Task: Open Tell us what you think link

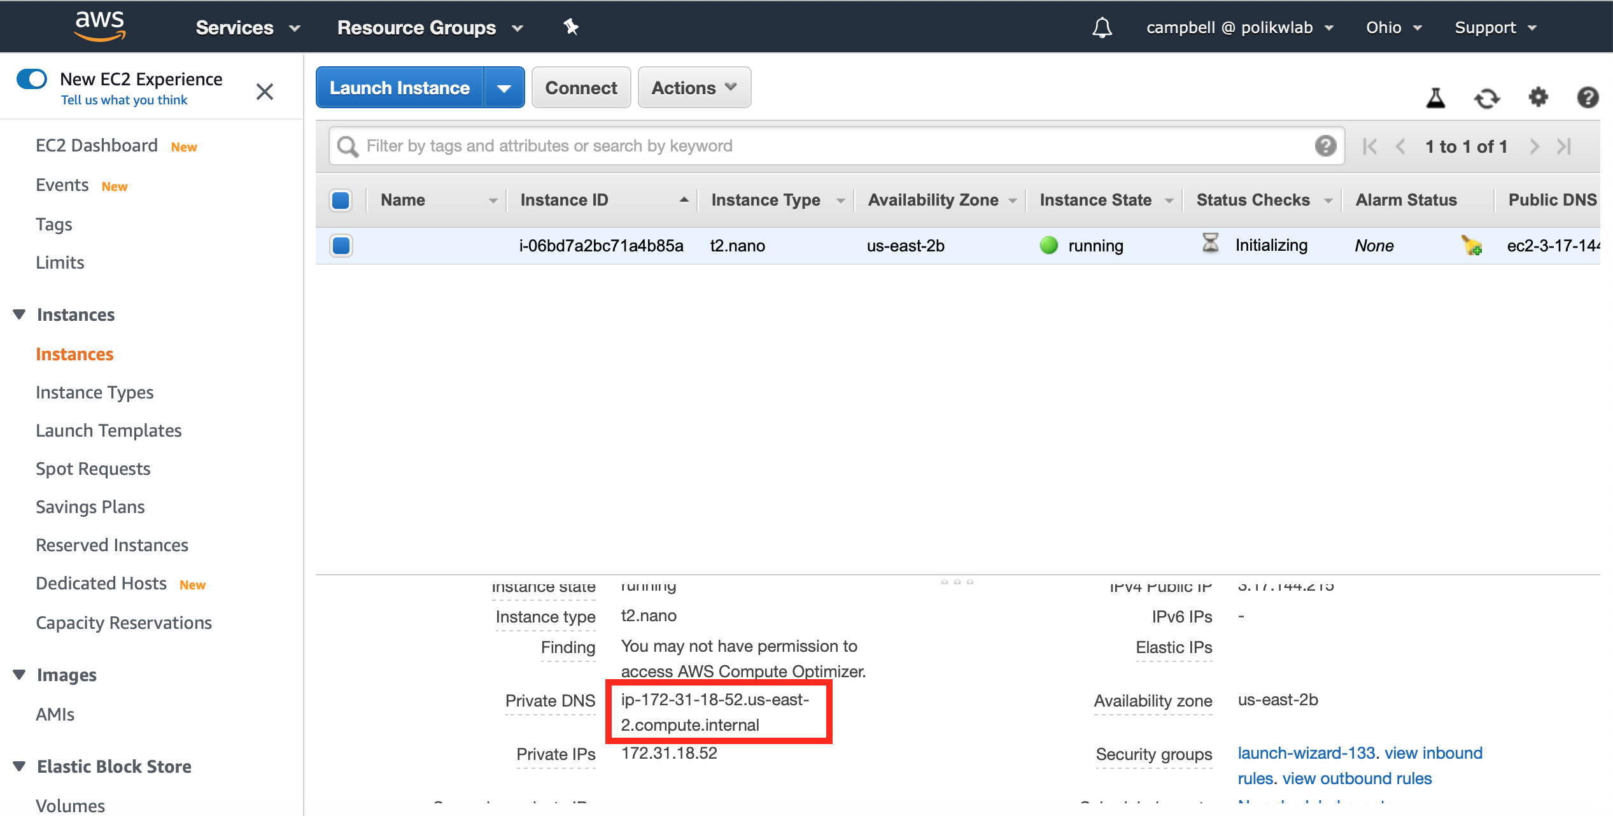Action: pyautogui.click(x=124, y=100)
